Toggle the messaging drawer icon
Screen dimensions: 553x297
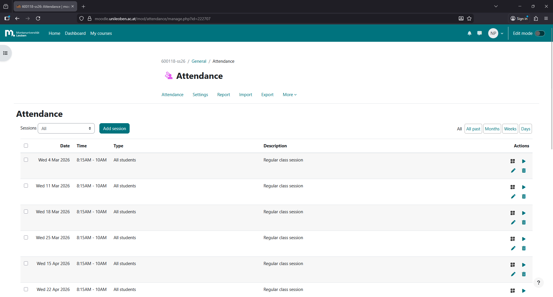pos(480,33)
